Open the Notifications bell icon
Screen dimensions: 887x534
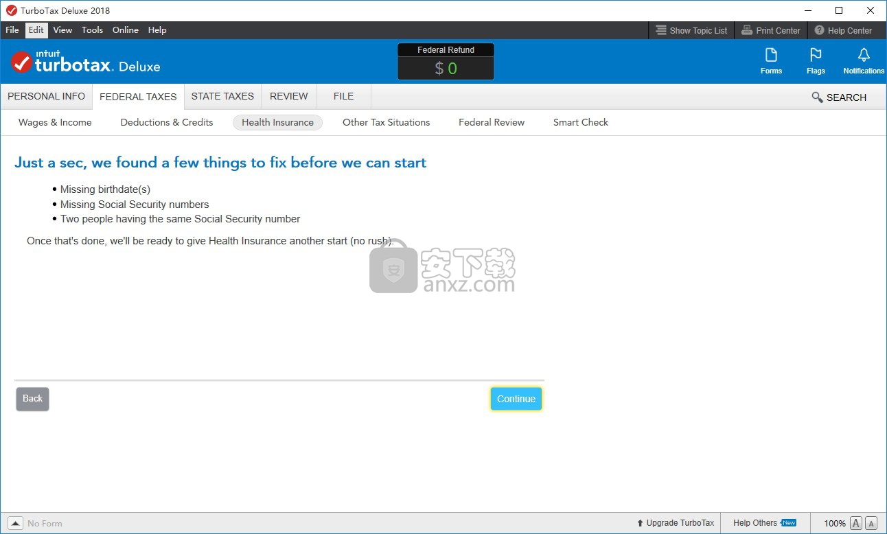864,61
